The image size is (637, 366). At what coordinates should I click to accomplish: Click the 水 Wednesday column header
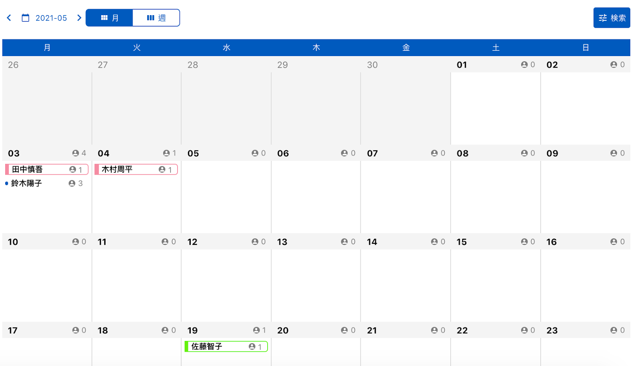(x=227, y=48)
